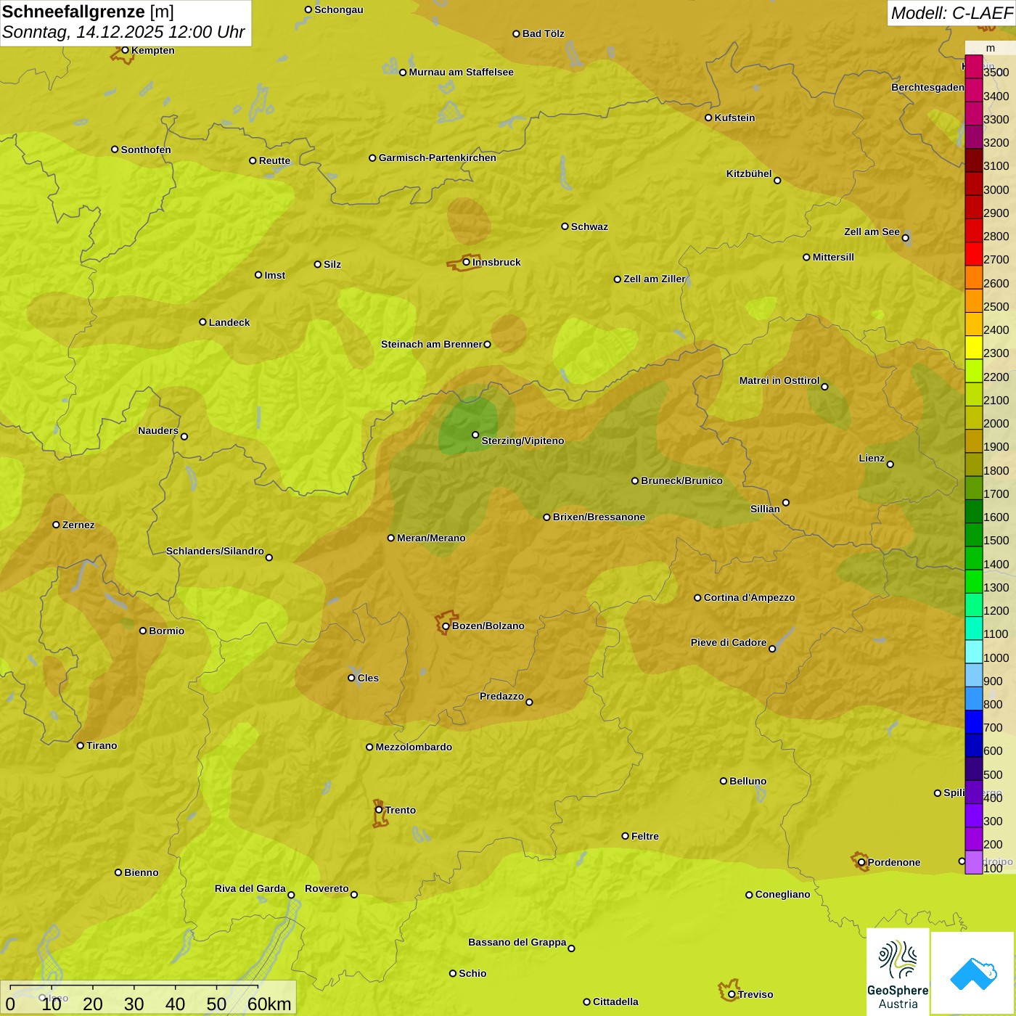Click the 700 m blue legend color
Screen dimensions: 1016x1016
(x=974, y=722)
